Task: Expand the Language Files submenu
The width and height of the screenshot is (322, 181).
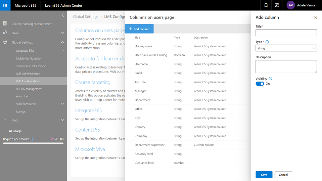Action: coord(62,51)
